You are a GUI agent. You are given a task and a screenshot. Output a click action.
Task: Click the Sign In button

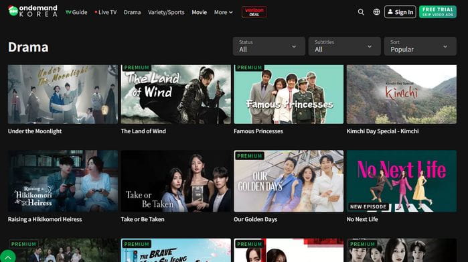(400, 12)
